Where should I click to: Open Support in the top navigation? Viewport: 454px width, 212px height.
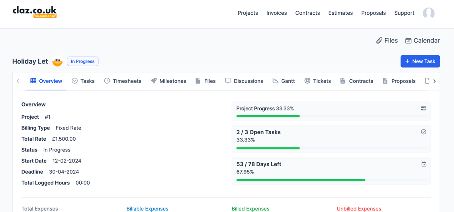[x=404, y=13]
